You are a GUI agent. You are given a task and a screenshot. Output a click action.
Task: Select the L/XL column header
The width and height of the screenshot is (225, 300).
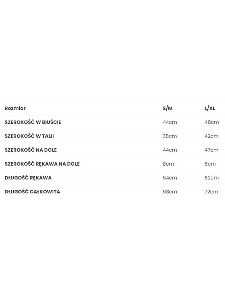pyautogui.click(x=210, y=108)
